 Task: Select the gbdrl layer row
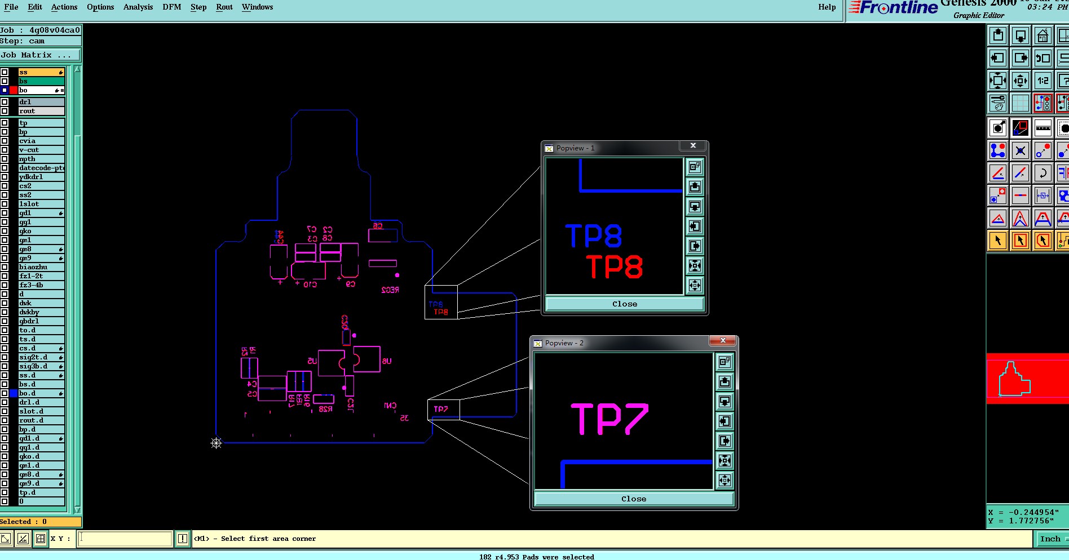click(x=41, y=321)
